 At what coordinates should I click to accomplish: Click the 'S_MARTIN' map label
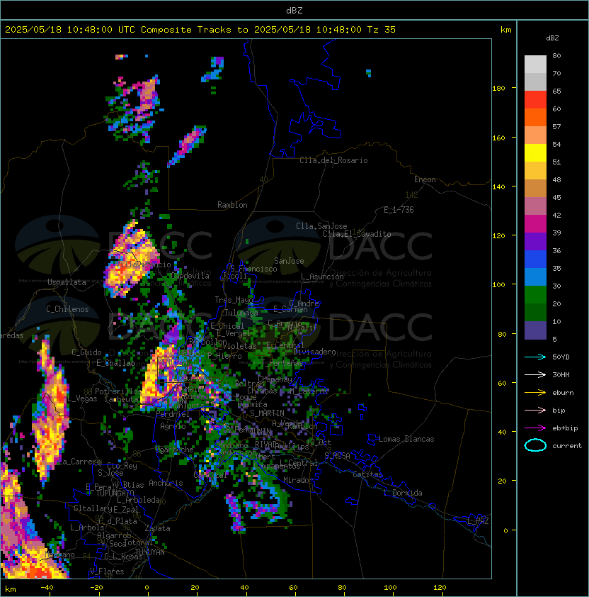tap(267, 413)
